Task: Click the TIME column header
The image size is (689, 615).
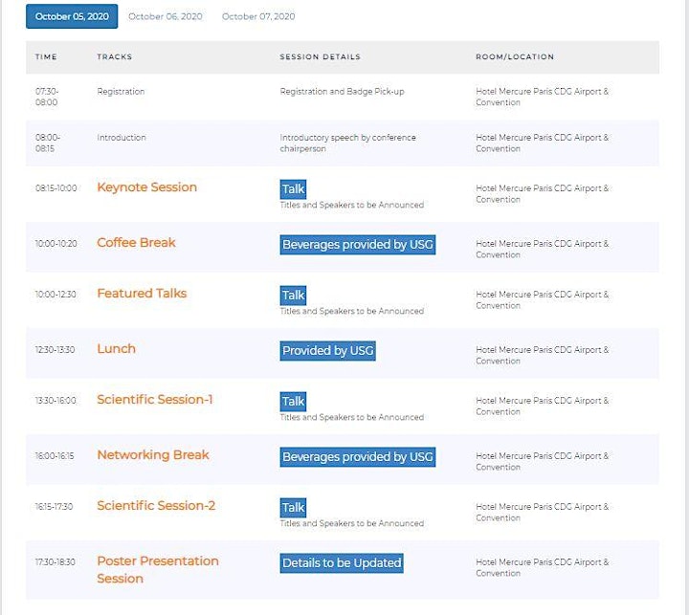Action: coord(46,56)
